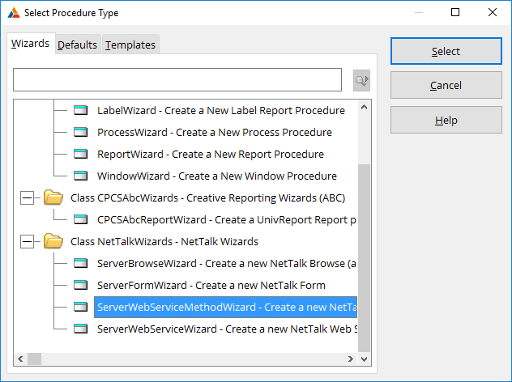Click the ProcessWizard procedure icon
The width and height of the screenshot is (512, 382).
pos(81,133)
